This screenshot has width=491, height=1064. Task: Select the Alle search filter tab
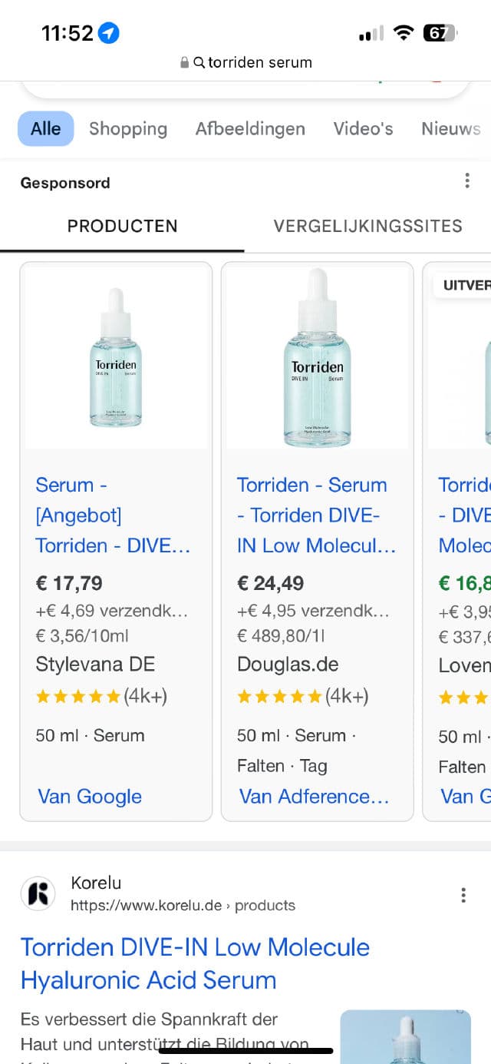pos(46,128)
